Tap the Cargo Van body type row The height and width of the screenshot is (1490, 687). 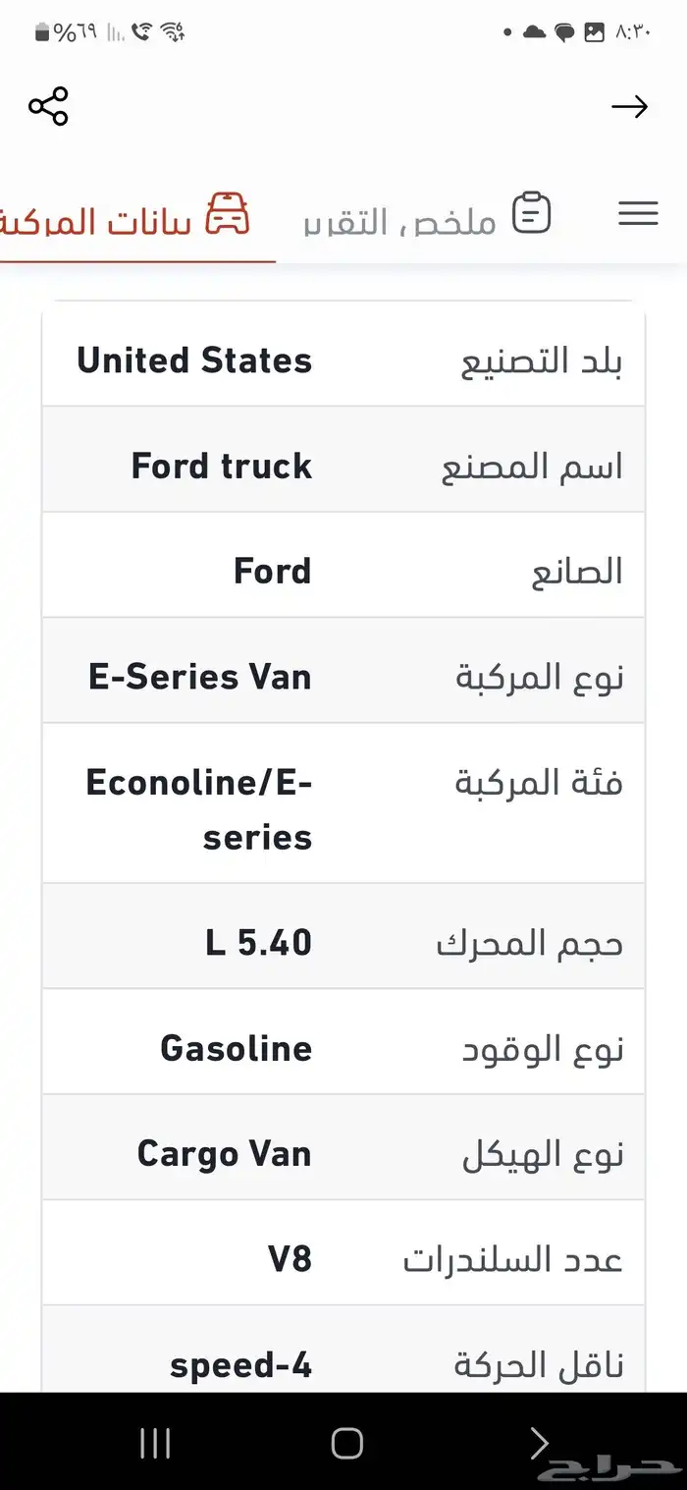tap(225, 1152)
